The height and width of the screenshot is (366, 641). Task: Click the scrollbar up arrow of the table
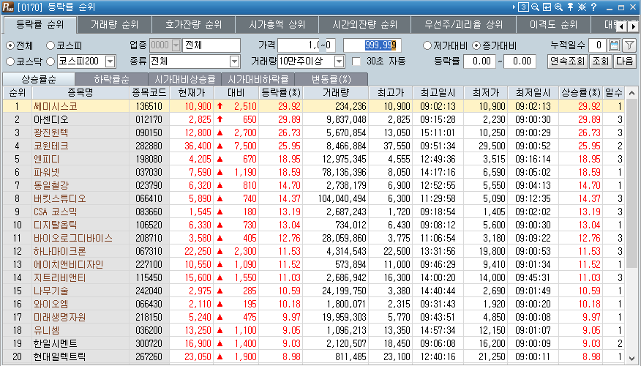pyautogui.click(x=631, y=93)
